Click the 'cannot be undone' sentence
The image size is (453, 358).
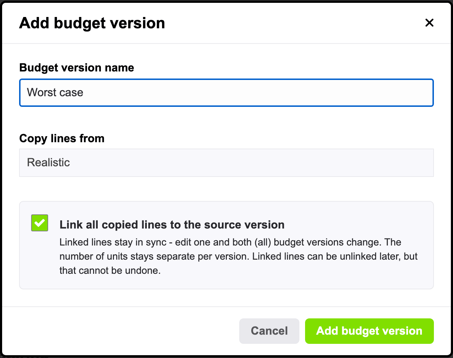(x=110, y=271)
